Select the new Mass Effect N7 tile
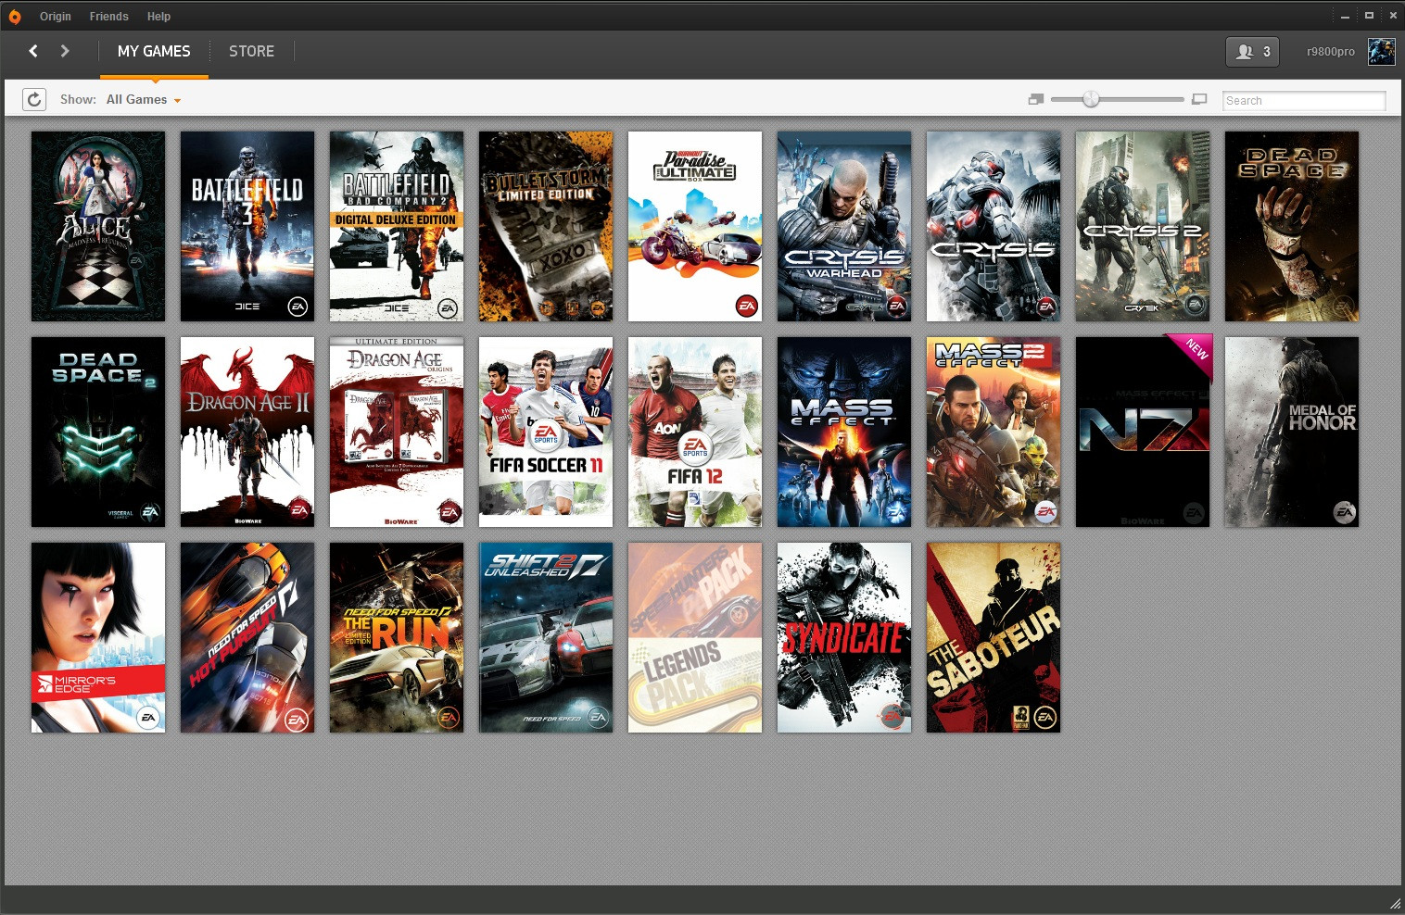The height and width of the screenshot is (915, 1405). [x=1143, y=432]
